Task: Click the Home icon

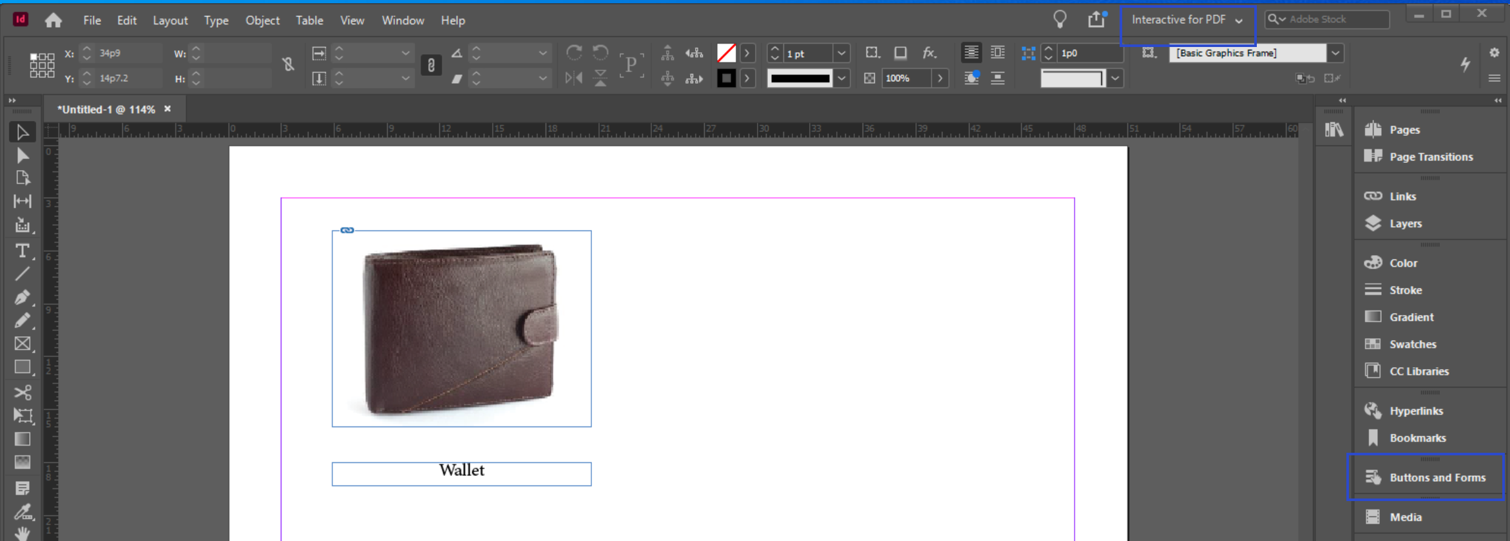Action: (53, 21)
